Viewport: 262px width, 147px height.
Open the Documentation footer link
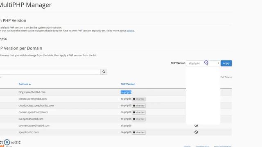click(x=223, y=146)
